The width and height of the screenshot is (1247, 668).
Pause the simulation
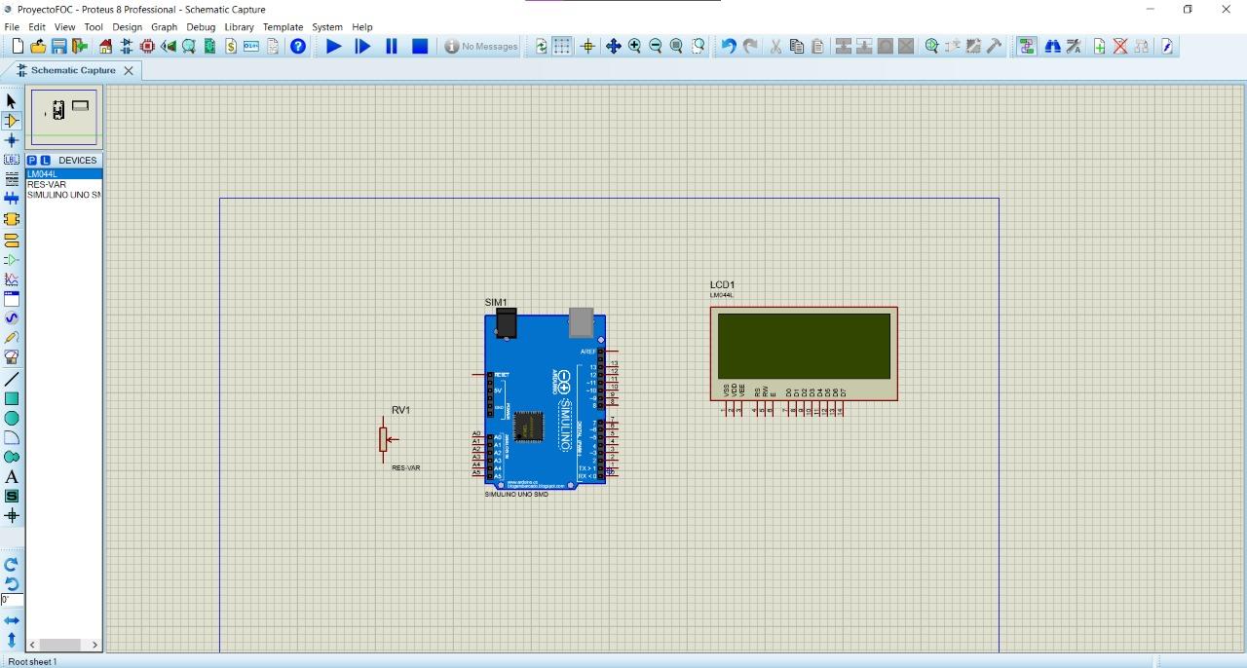(x=392, y=46)
